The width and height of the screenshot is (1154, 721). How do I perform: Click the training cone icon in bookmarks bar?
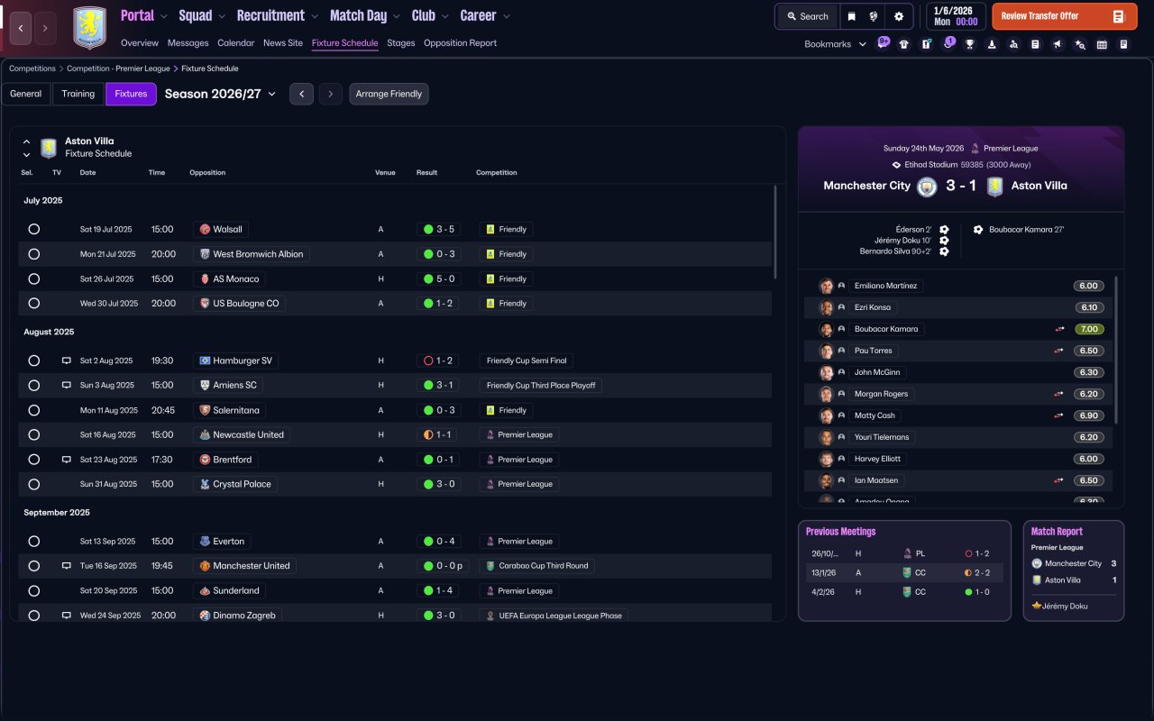pyautogui.click(x=992, y=44)
